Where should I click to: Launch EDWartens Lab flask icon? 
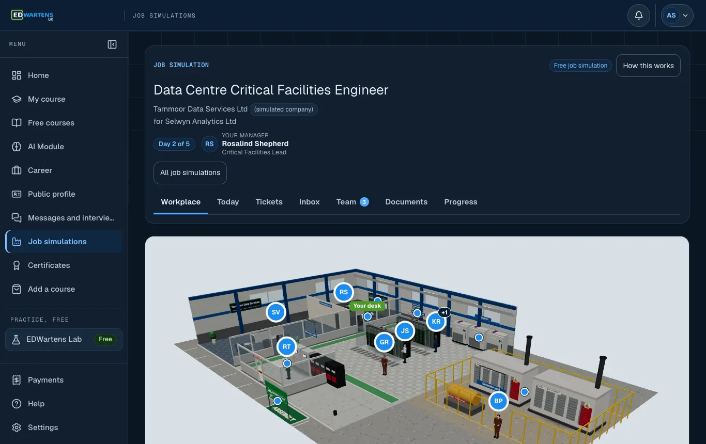16,339
